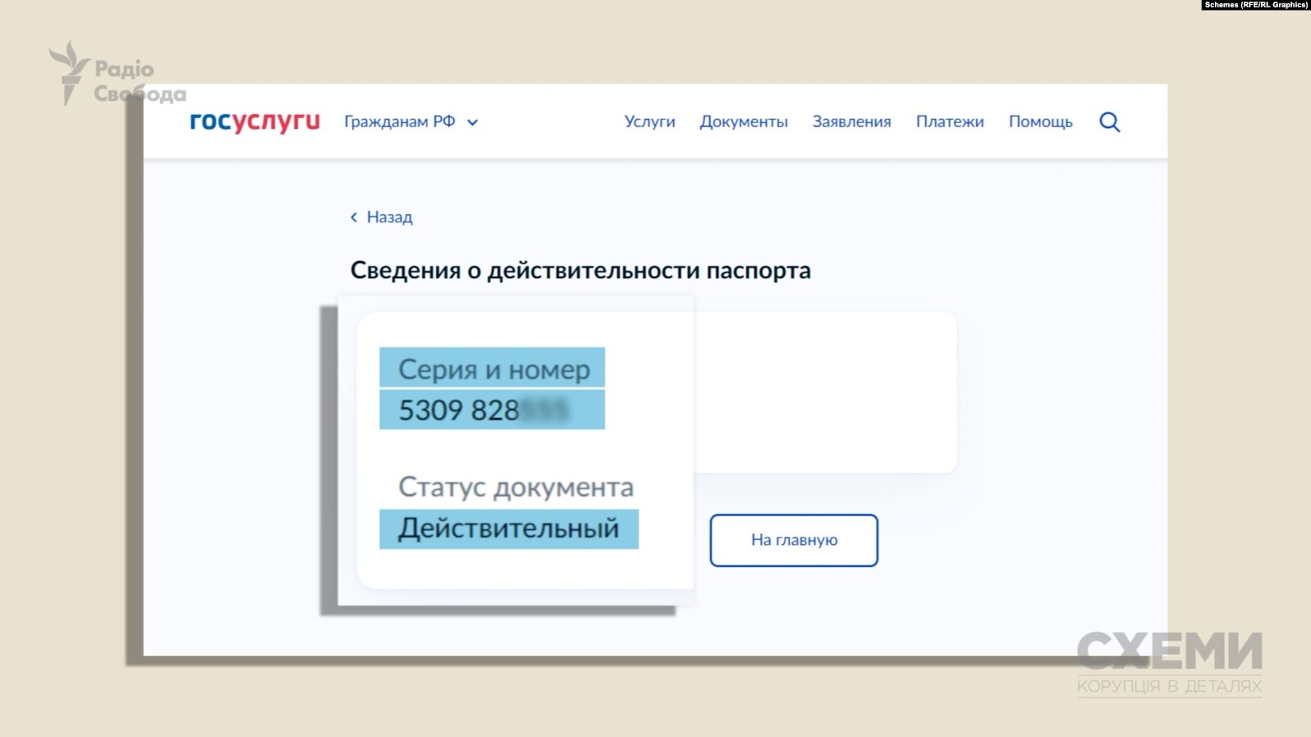Click the Госуслуги logo

point(254,121)
